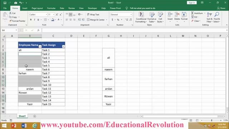Click the Accounting dollar format icon
This screenshot has height=129, width=229.
112,20
